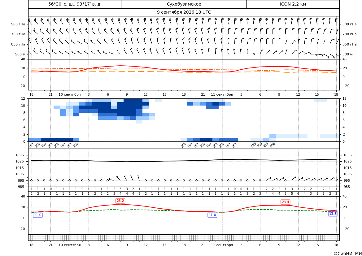Click the 10 сентября label on bottom axis

pos(69,245)
